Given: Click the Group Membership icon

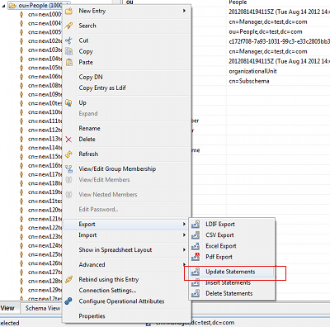Looking at the screenshot, I should [68, 168].
